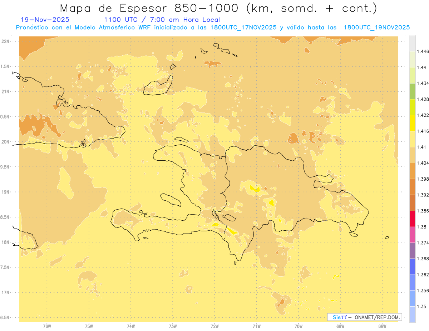
Task: Click the legend value '1.422'
Action: pyautogui.click(x=423, y=115)
